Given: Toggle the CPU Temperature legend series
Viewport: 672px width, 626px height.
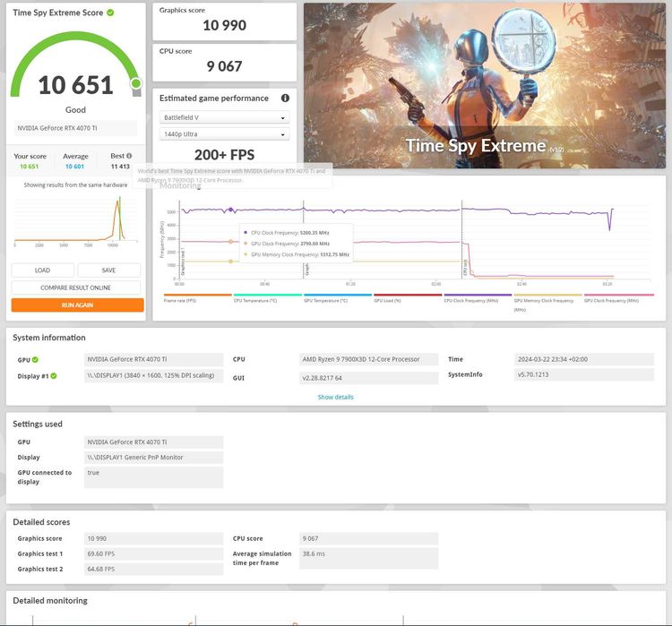Looking at the screenshot, I should [x=267, y=298].
